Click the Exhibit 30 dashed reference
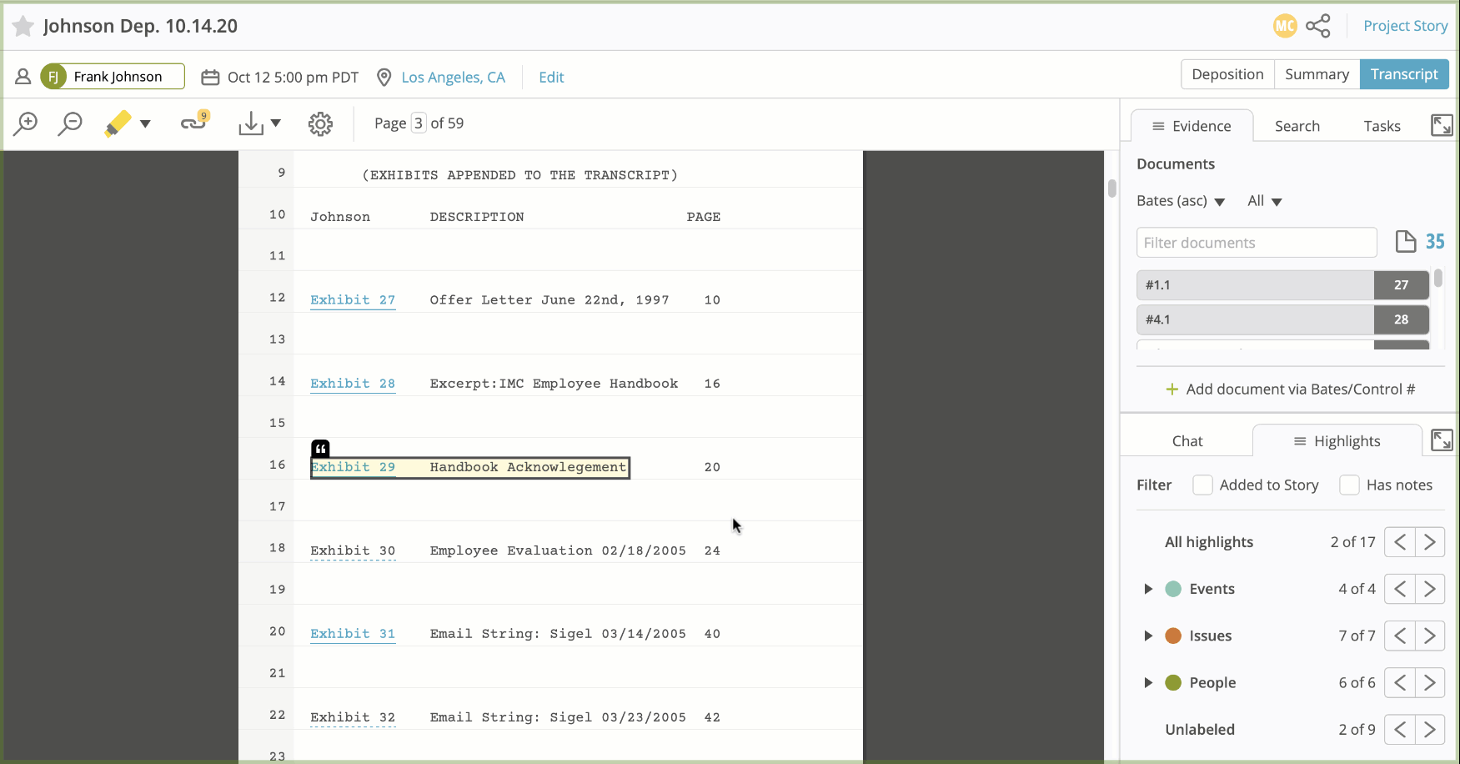 (353, 550)
